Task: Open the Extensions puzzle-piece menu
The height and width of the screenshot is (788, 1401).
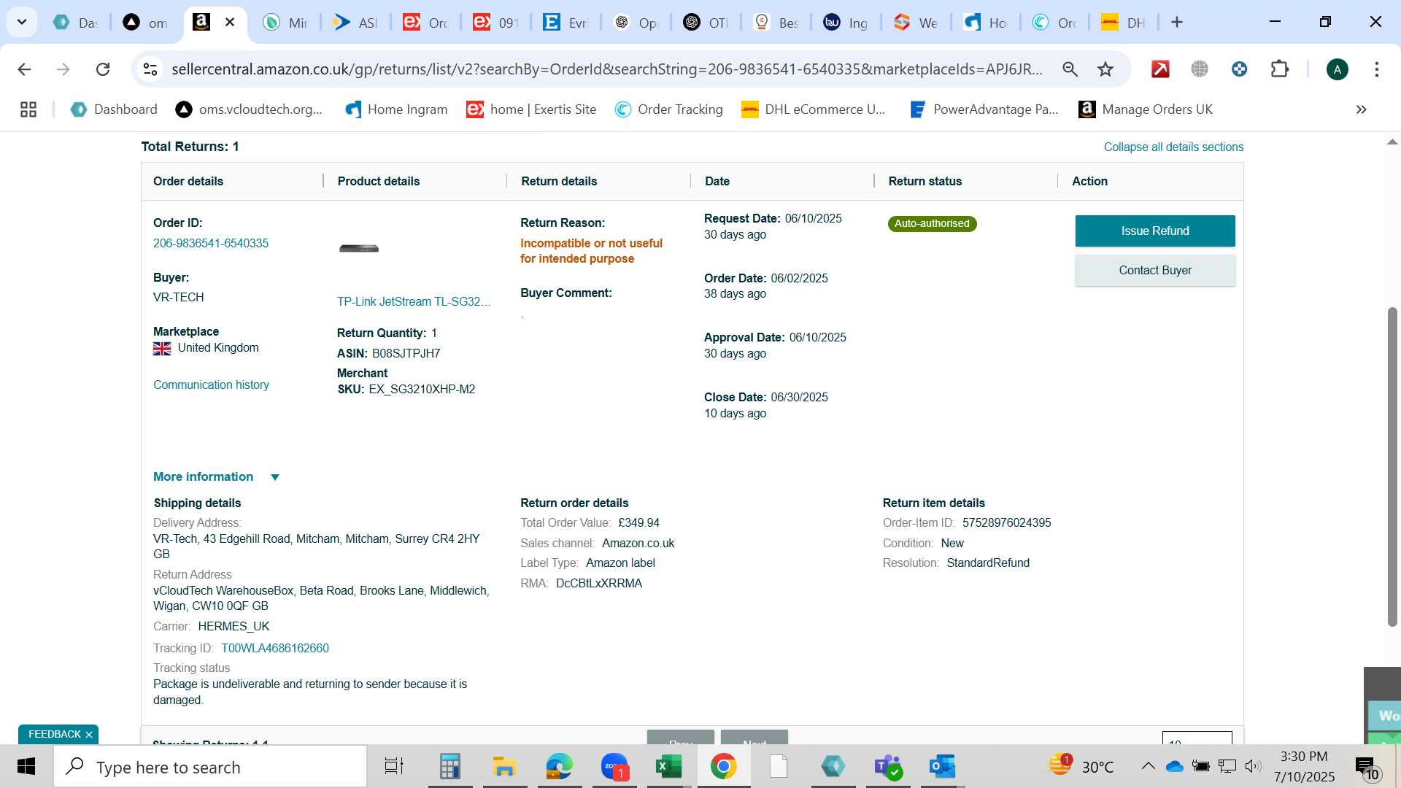Action: coord(1280,69)
